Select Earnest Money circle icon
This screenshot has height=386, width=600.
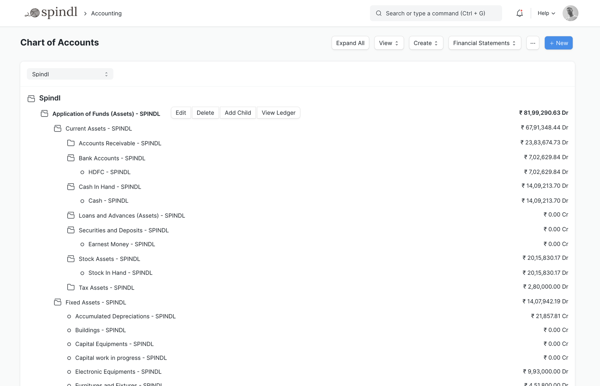[82, 244]
